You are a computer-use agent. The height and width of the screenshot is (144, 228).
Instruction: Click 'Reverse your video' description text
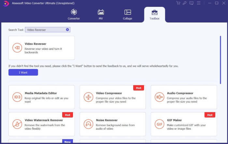pyautogui.click(x=43, y=50)
